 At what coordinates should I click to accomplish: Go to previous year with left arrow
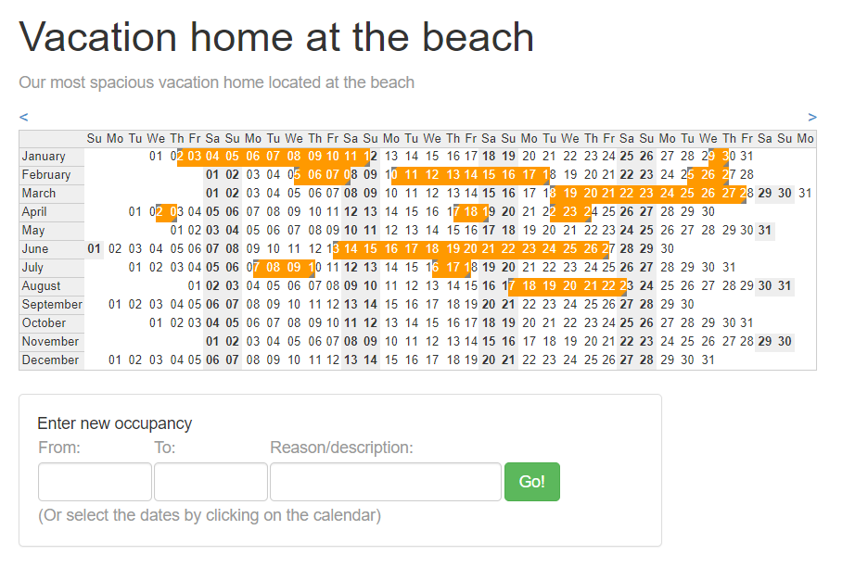23,117
